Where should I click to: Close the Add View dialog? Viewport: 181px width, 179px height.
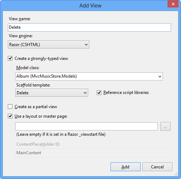coord(173,4)
